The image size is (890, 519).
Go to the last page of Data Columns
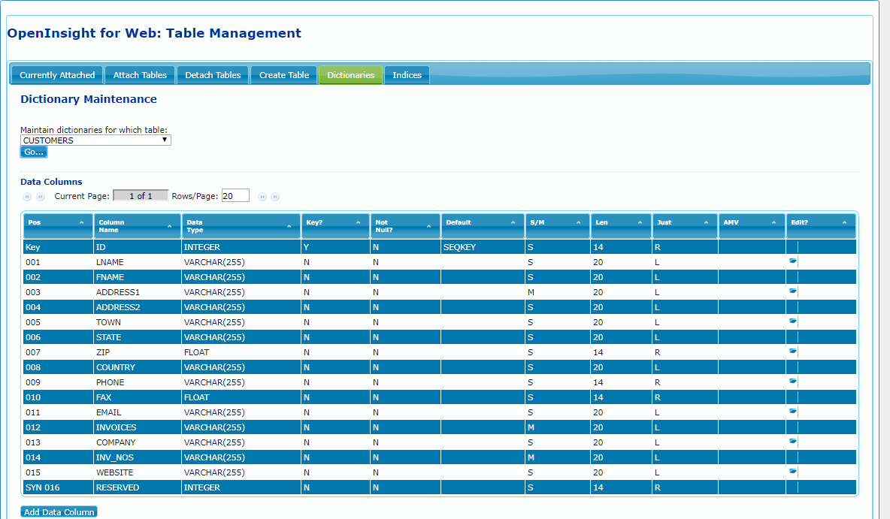click(275, 197)
